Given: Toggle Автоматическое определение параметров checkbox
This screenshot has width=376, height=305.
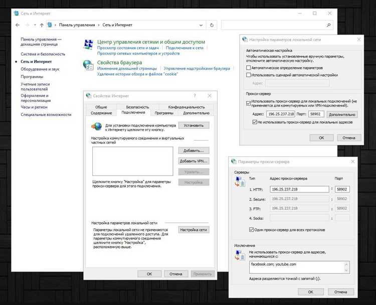Looking at the screenshot, I should 249,68.
